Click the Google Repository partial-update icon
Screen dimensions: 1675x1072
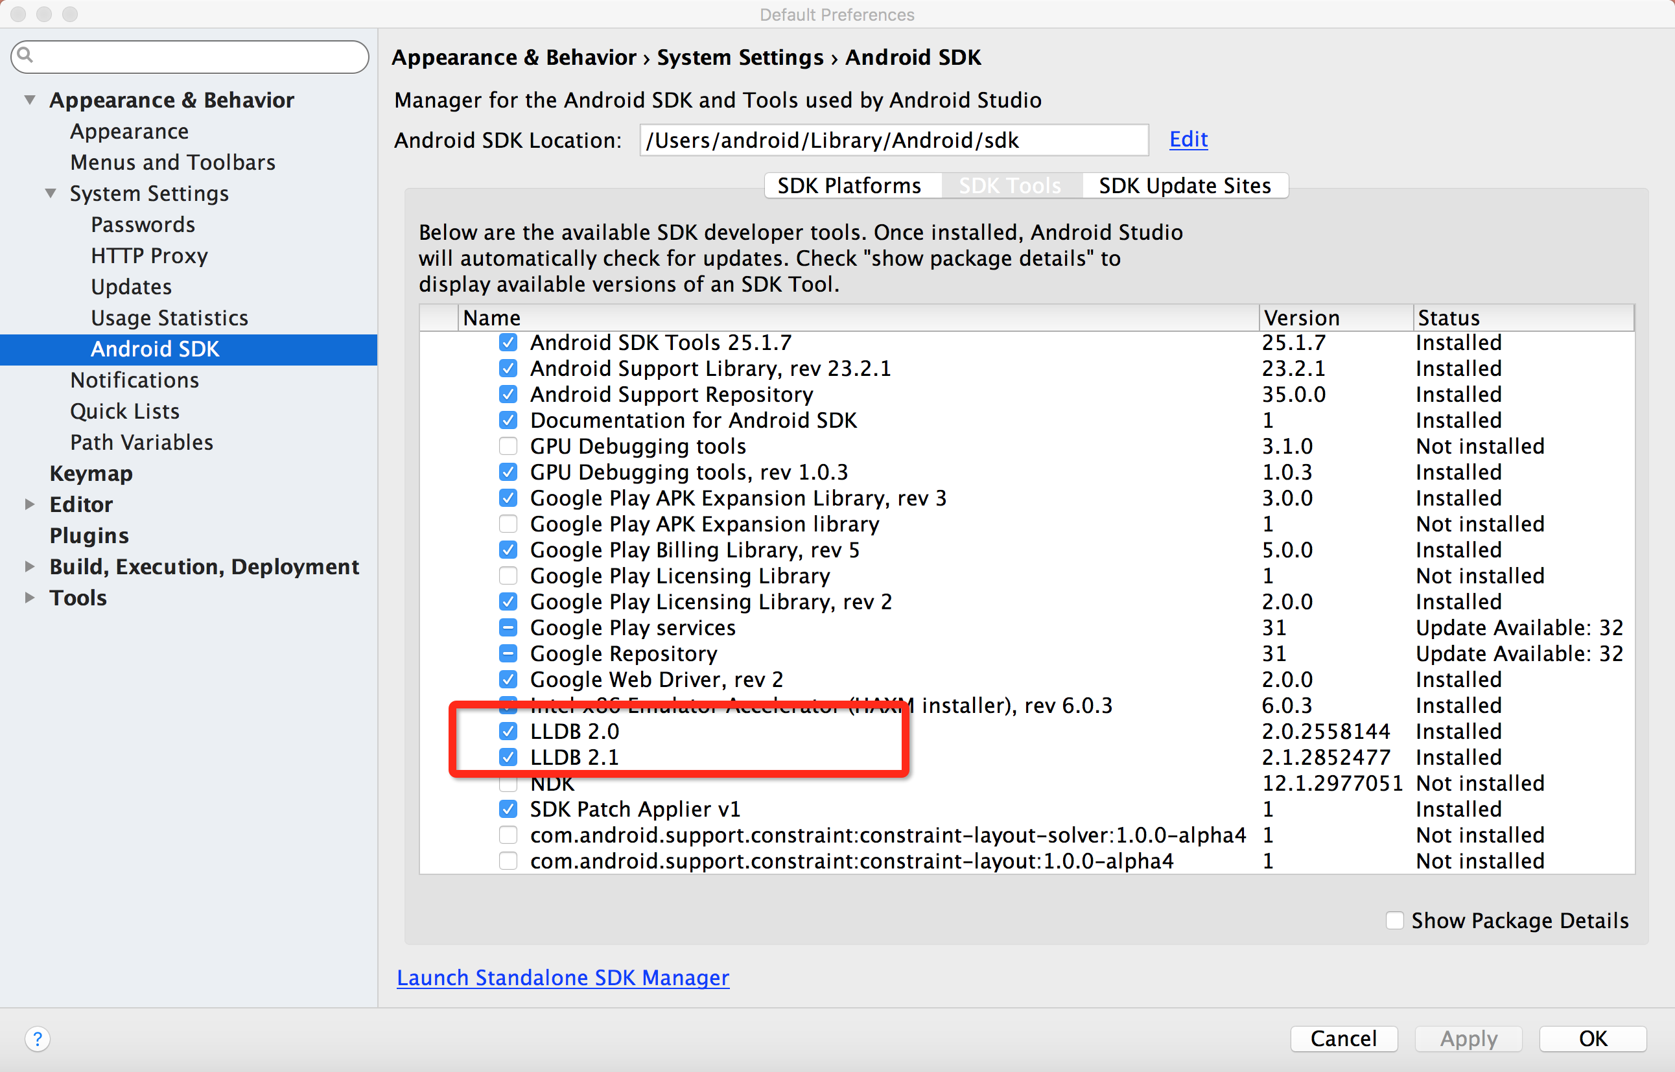click(508, 654)
